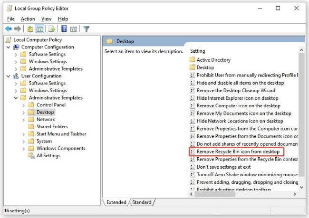
Task: Open the Action menu
Action: click(28, 19)
